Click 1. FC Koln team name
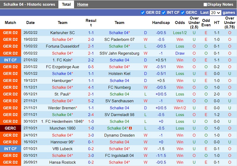 pos(63,60)
